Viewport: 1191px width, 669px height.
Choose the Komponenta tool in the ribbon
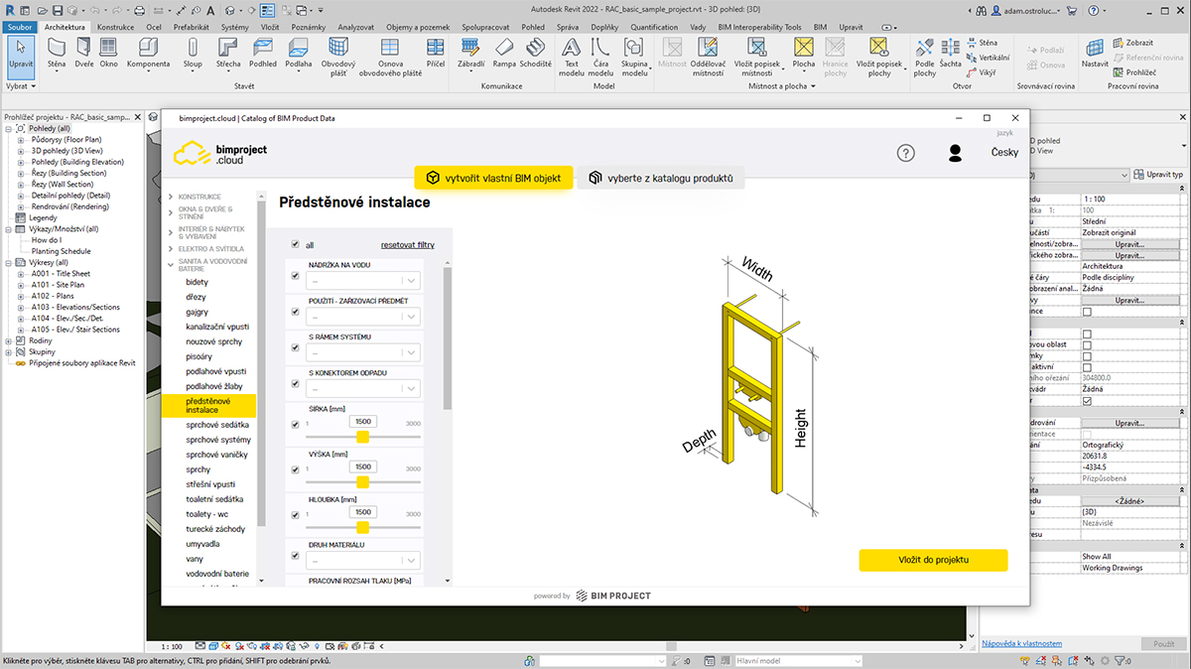[148, 54]
